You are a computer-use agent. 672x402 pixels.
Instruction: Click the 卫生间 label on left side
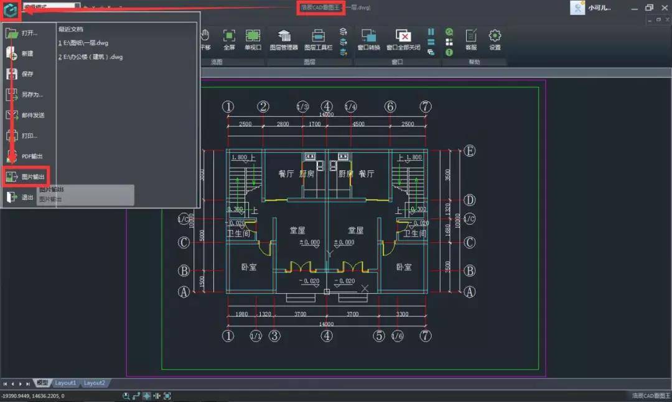tap(238, 234)
